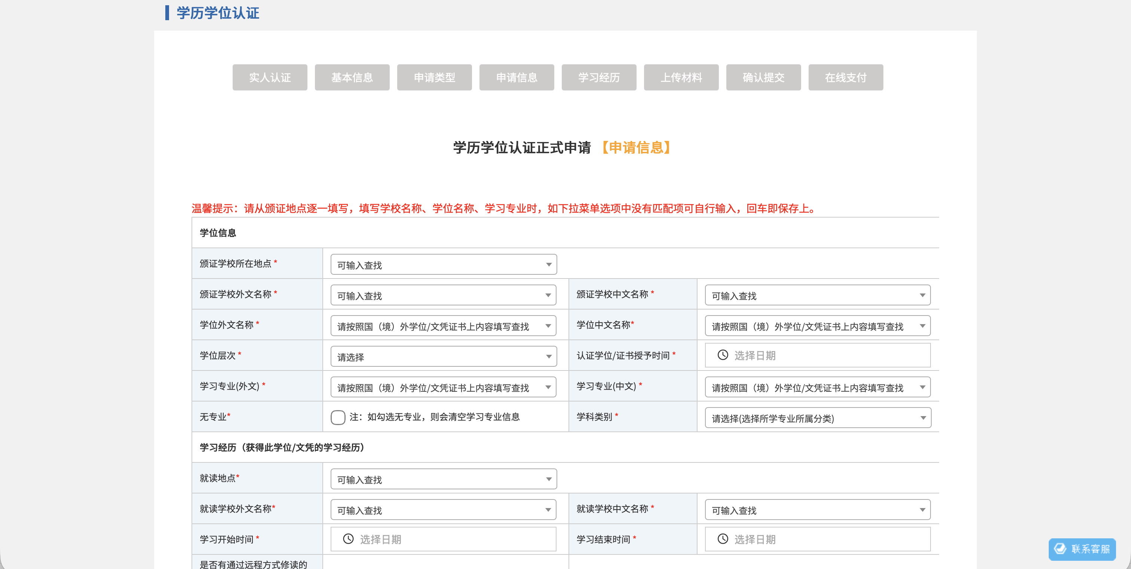Toggle the no-major option to clear specialty info
The image size is (1131, 569).
338,417
